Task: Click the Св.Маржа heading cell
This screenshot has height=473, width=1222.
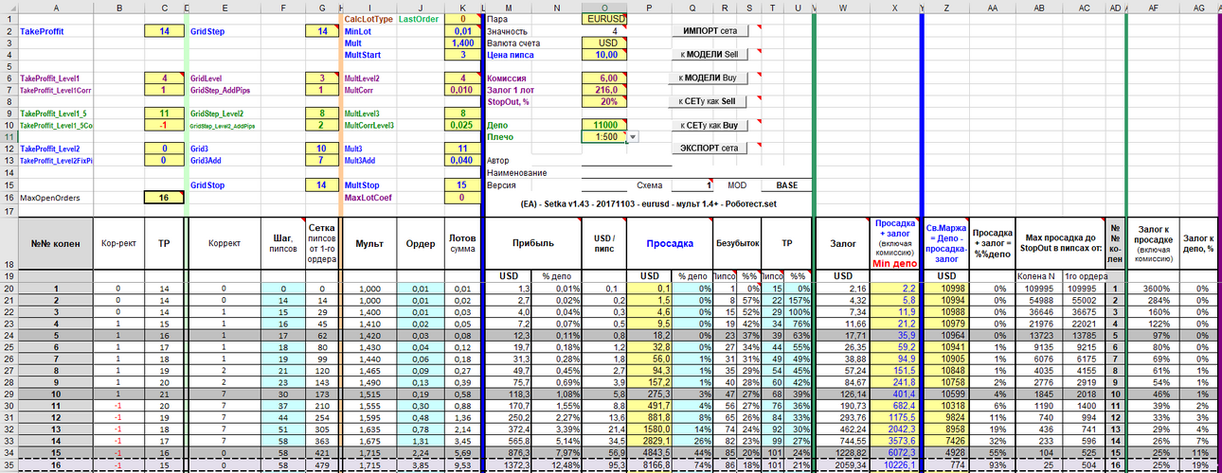Action: (947, 243)
